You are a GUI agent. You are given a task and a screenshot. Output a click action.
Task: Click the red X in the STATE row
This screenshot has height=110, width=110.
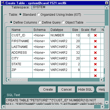pyautogui.click(x=95, y=64)
